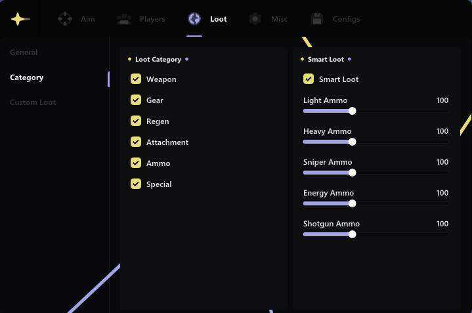The height and width of the screenshot is (313, 472).
Task: Uncheck the Ammo category
Action: pyautogui.click(x=136, y=163)
